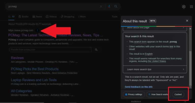
Task: Click About 19,600,000 results text
Action: click(x=30, y=24)
